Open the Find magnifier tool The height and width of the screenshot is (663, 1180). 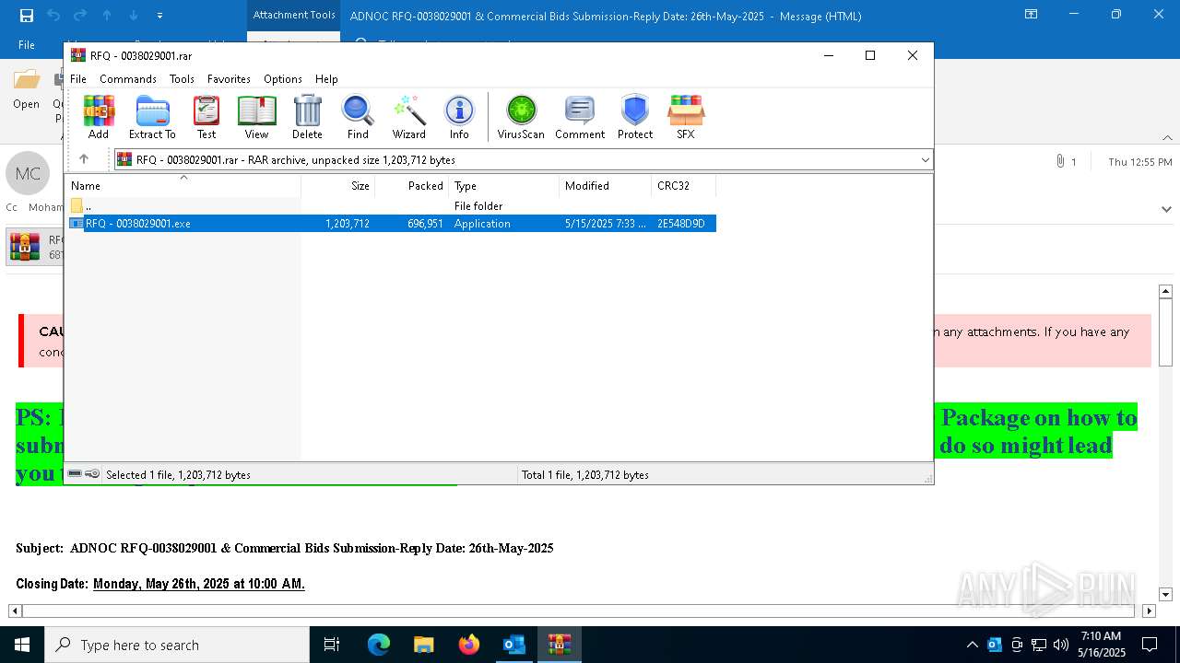(x=358, y=117)
